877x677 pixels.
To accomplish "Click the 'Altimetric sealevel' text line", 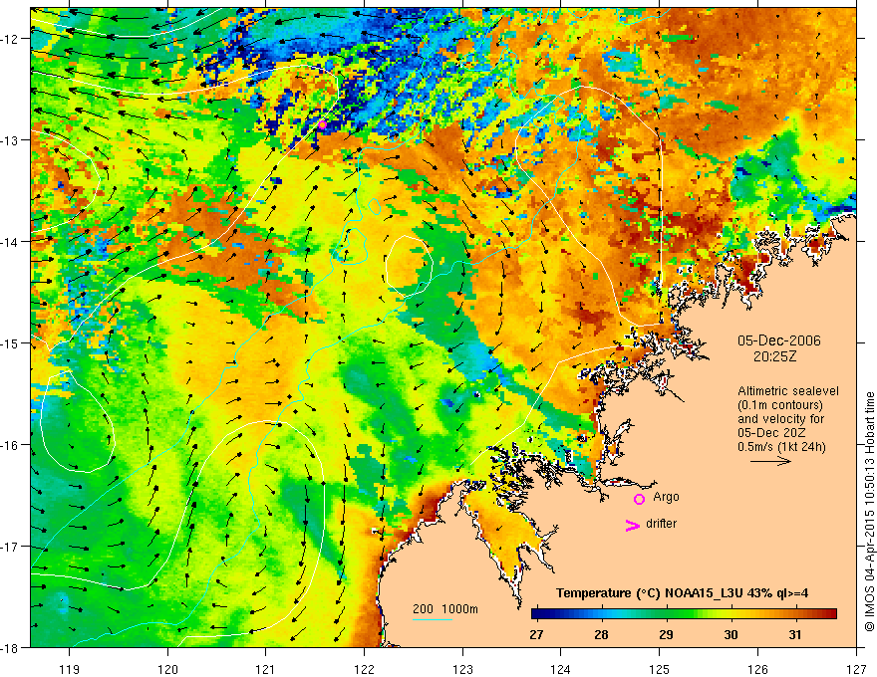I will click(788, 391).
